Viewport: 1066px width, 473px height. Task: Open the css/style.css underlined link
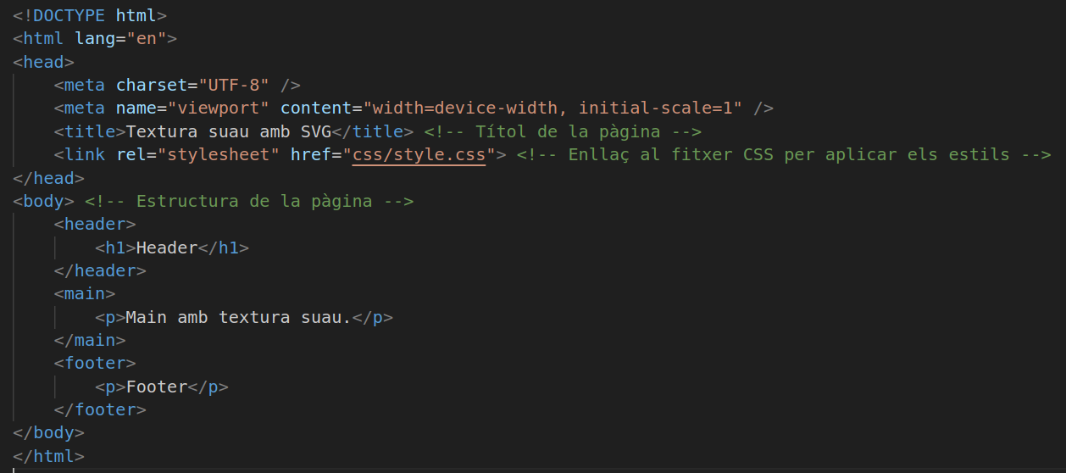[419, 154]
